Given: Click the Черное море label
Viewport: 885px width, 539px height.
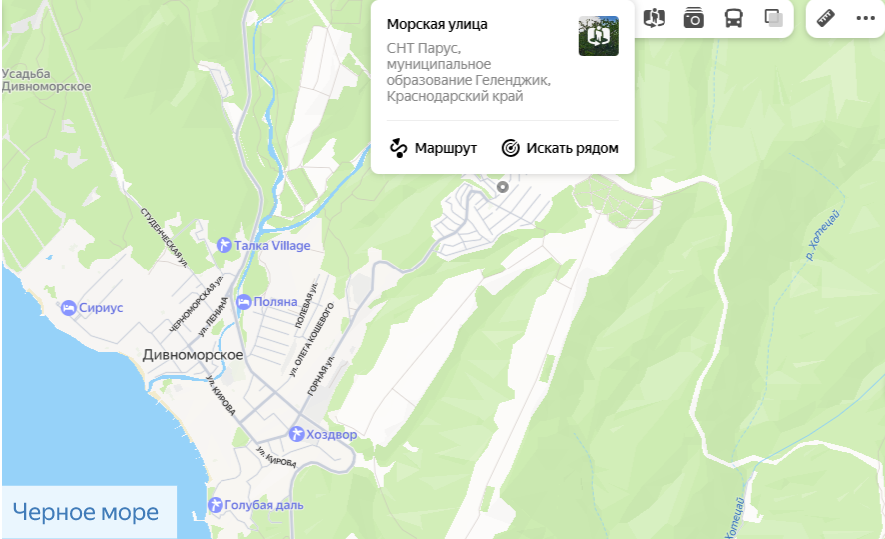Looking at the screenshot, I should click(x=86, y=513).
